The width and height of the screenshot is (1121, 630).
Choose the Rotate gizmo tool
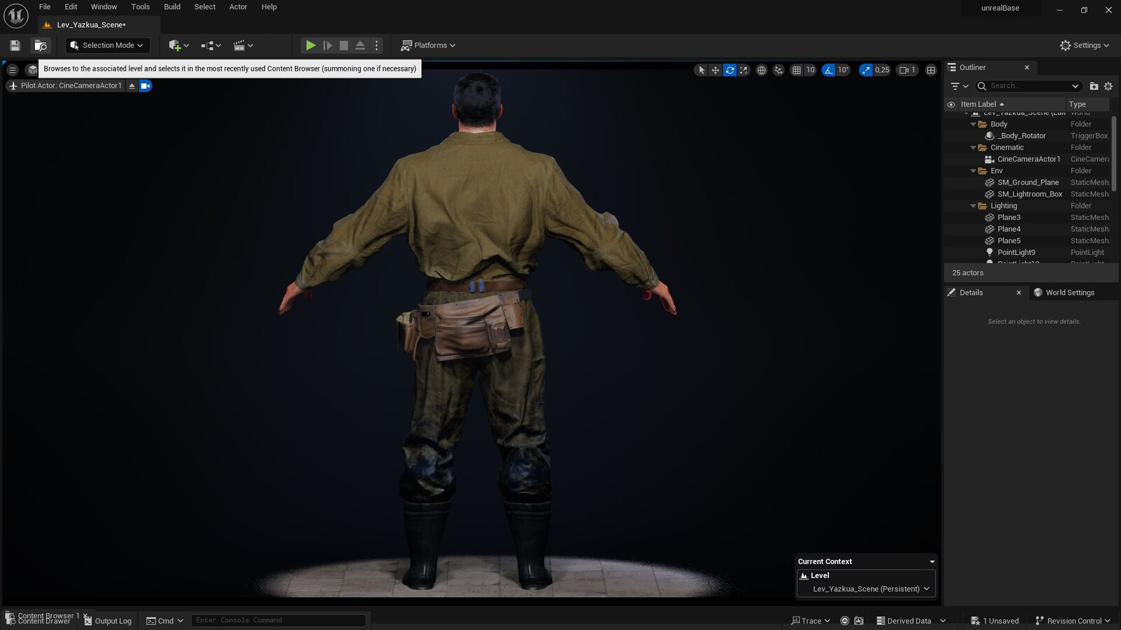730,70
